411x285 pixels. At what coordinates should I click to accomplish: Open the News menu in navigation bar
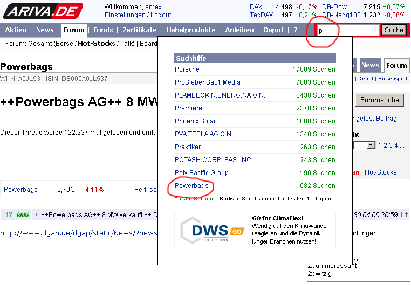pos(45,30)
